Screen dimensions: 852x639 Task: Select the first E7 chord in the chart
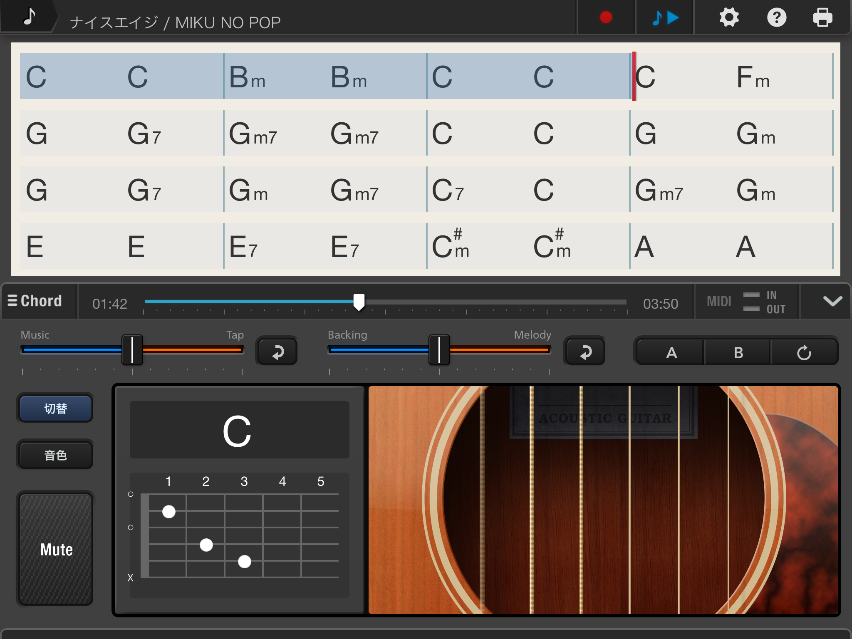point(244,247)
